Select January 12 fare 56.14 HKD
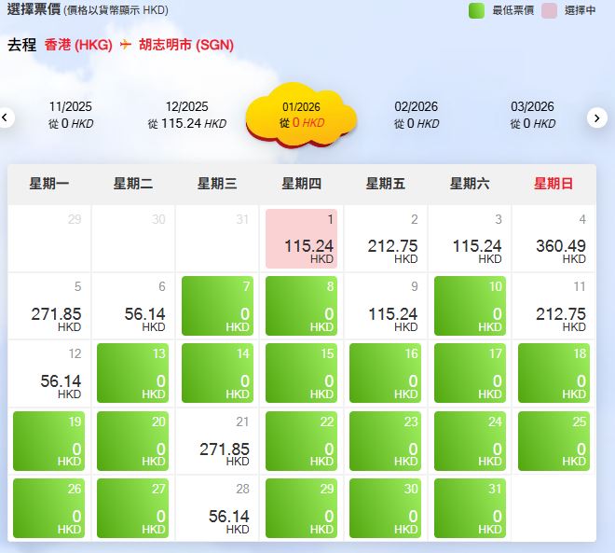The width and height of the screenshot is (615, 553). tap(49, 373)
